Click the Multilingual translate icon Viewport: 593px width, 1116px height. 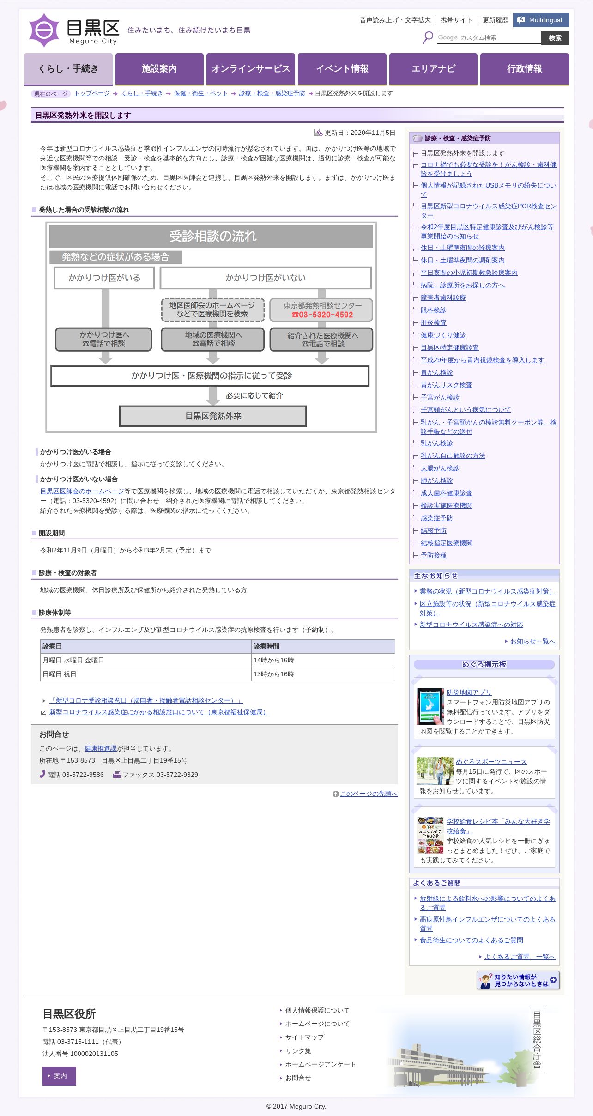[x=521, y=20]
